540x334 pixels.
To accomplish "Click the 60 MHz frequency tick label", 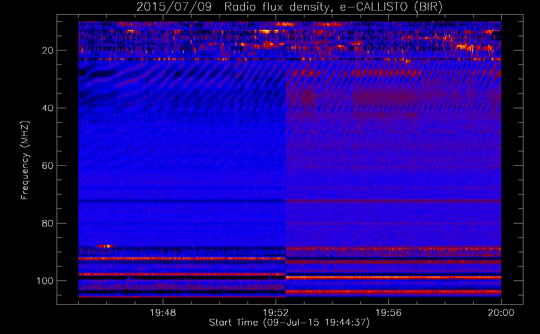I will [48, 166].
